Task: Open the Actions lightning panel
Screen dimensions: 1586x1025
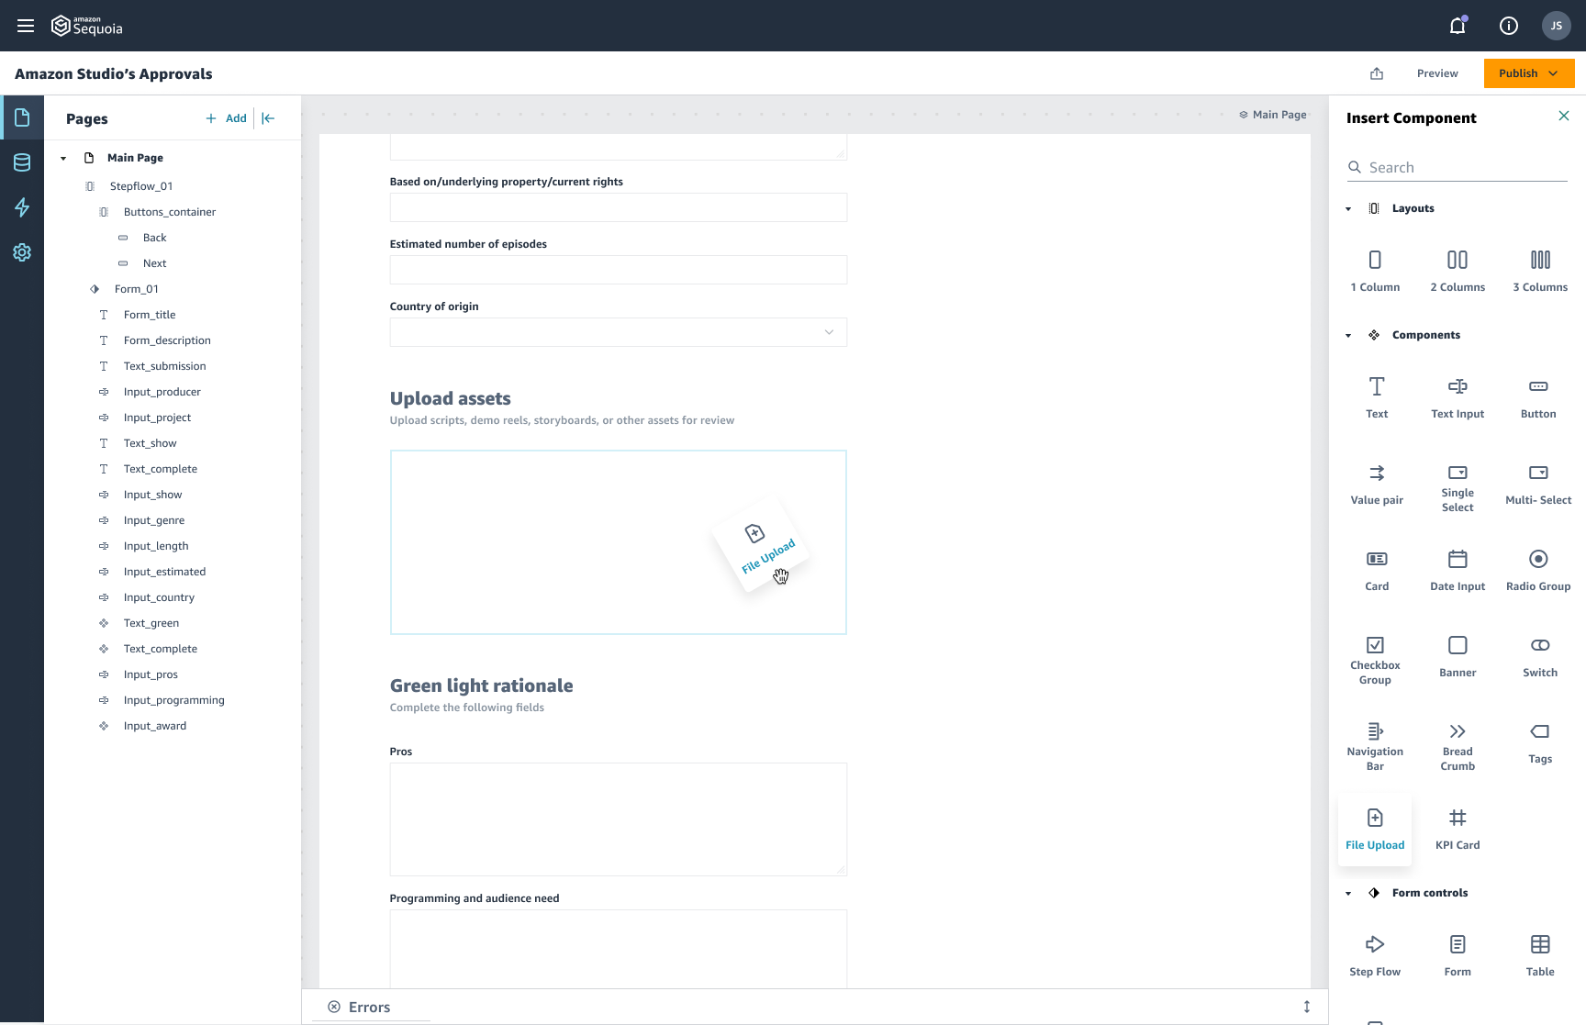Action: (22, 207)
